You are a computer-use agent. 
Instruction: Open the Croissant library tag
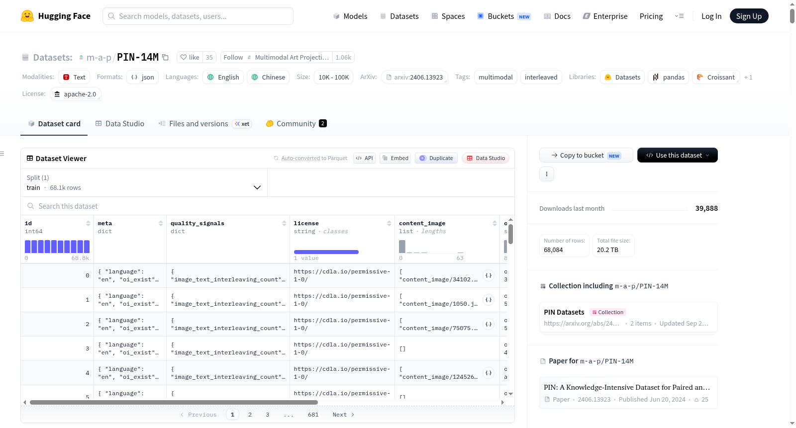tap(715, 77)
